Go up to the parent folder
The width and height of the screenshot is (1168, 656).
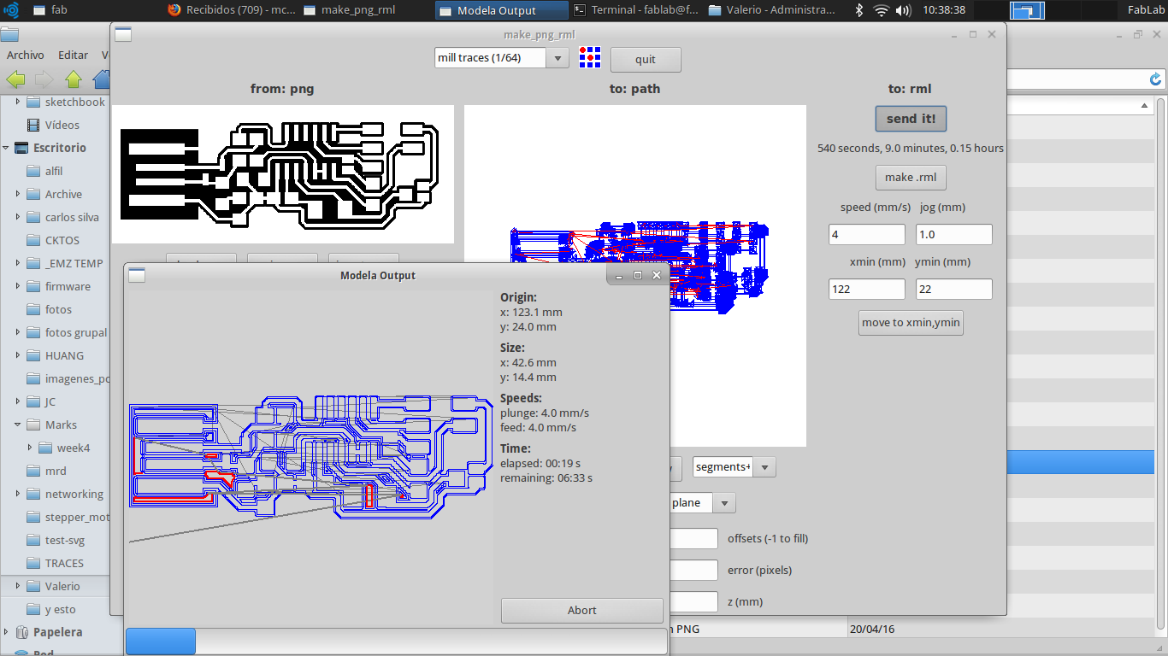tap(74, 79)
